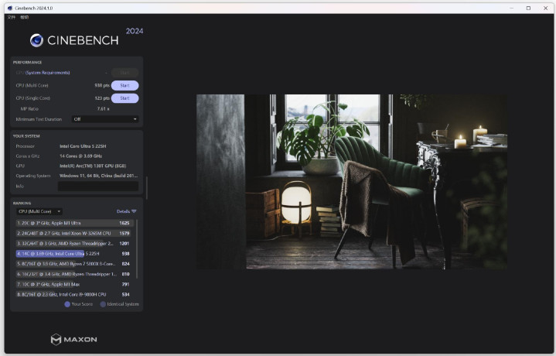This screenshot has height=356, width=556.
Task: Expand the ranking Details view
Action: pos(123,211)
